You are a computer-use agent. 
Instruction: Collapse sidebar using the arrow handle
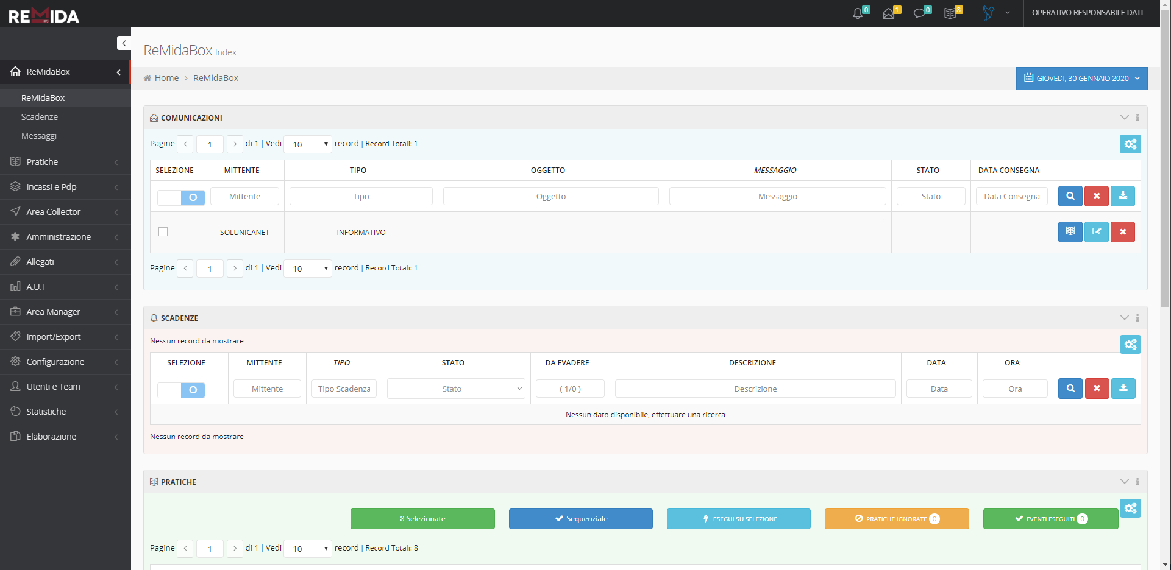pyautogui.click(x=124, y=43)
